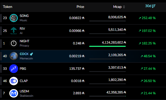This screenshot has height=100, width=166.
Task: Click RJV 30d change 197.02 %
Action: (x=147, y=31)
